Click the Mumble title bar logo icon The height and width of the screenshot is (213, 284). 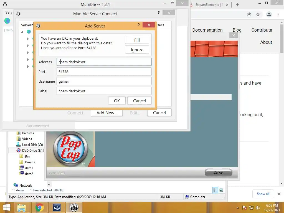click(x=5, y=4)
